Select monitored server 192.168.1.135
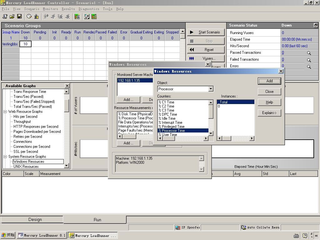The height and width of the screenshot is (240, 320). [x=135, y=80]
